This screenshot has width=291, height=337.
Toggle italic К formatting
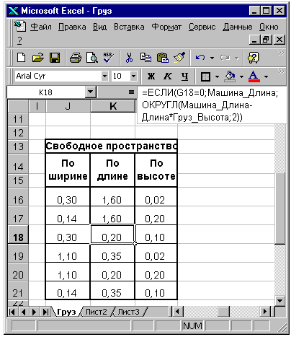(168, 76)
